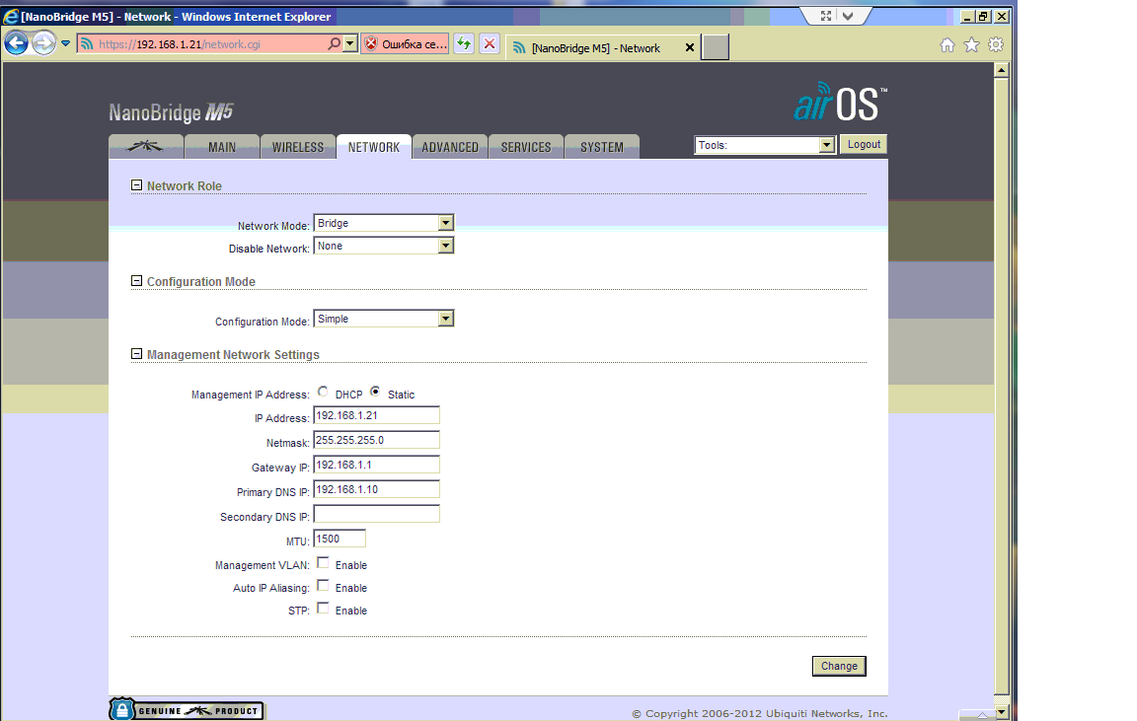The image size is (1137, 721).
Task: Click the IP Address field
Action: 376,415
